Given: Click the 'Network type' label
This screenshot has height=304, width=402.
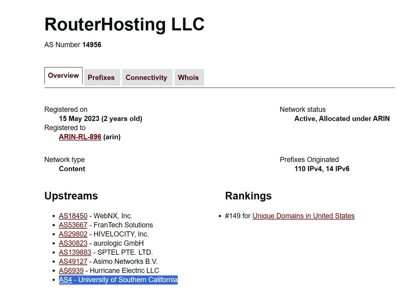Looking at the screenshot, I should point(65,160).
